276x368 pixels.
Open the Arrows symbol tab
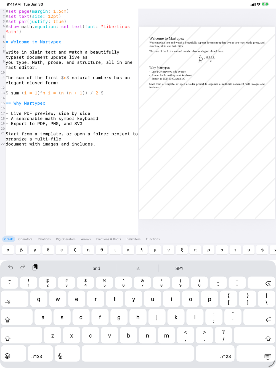(x=86, y=239)
